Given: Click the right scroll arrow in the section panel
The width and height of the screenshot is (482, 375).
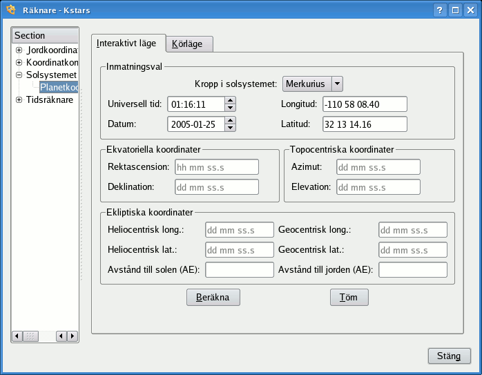Looking at the screenshot, I should click(x=73, y=336).
